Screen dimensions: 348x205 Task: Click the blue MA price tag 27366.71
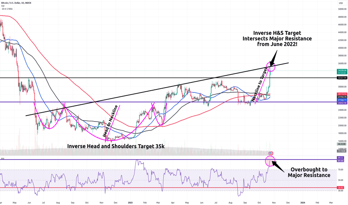pos(342,100)
